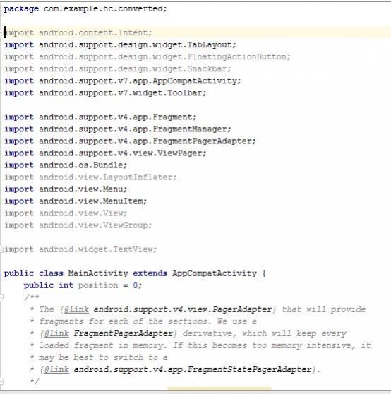This screenshot has height=394, width=391.
Task: Click the @link tag before FragmentPagerAdapter in comment
Action: click(x=56, y=333)
